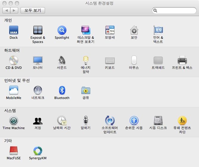Go forward with the right arrow button
The width and height of the screenshot is (199, 167).
tap(14, 10)
